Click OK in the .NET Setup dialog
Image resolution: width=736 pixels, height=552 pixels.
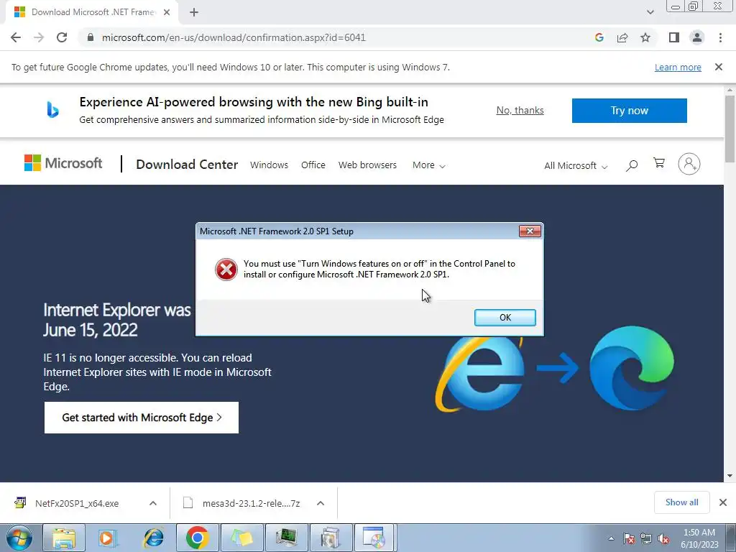coord(505,317)
